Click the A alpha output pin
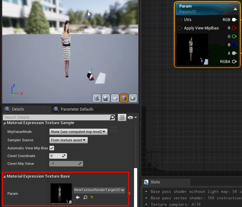The image size is (242, 207). (234, 53)
